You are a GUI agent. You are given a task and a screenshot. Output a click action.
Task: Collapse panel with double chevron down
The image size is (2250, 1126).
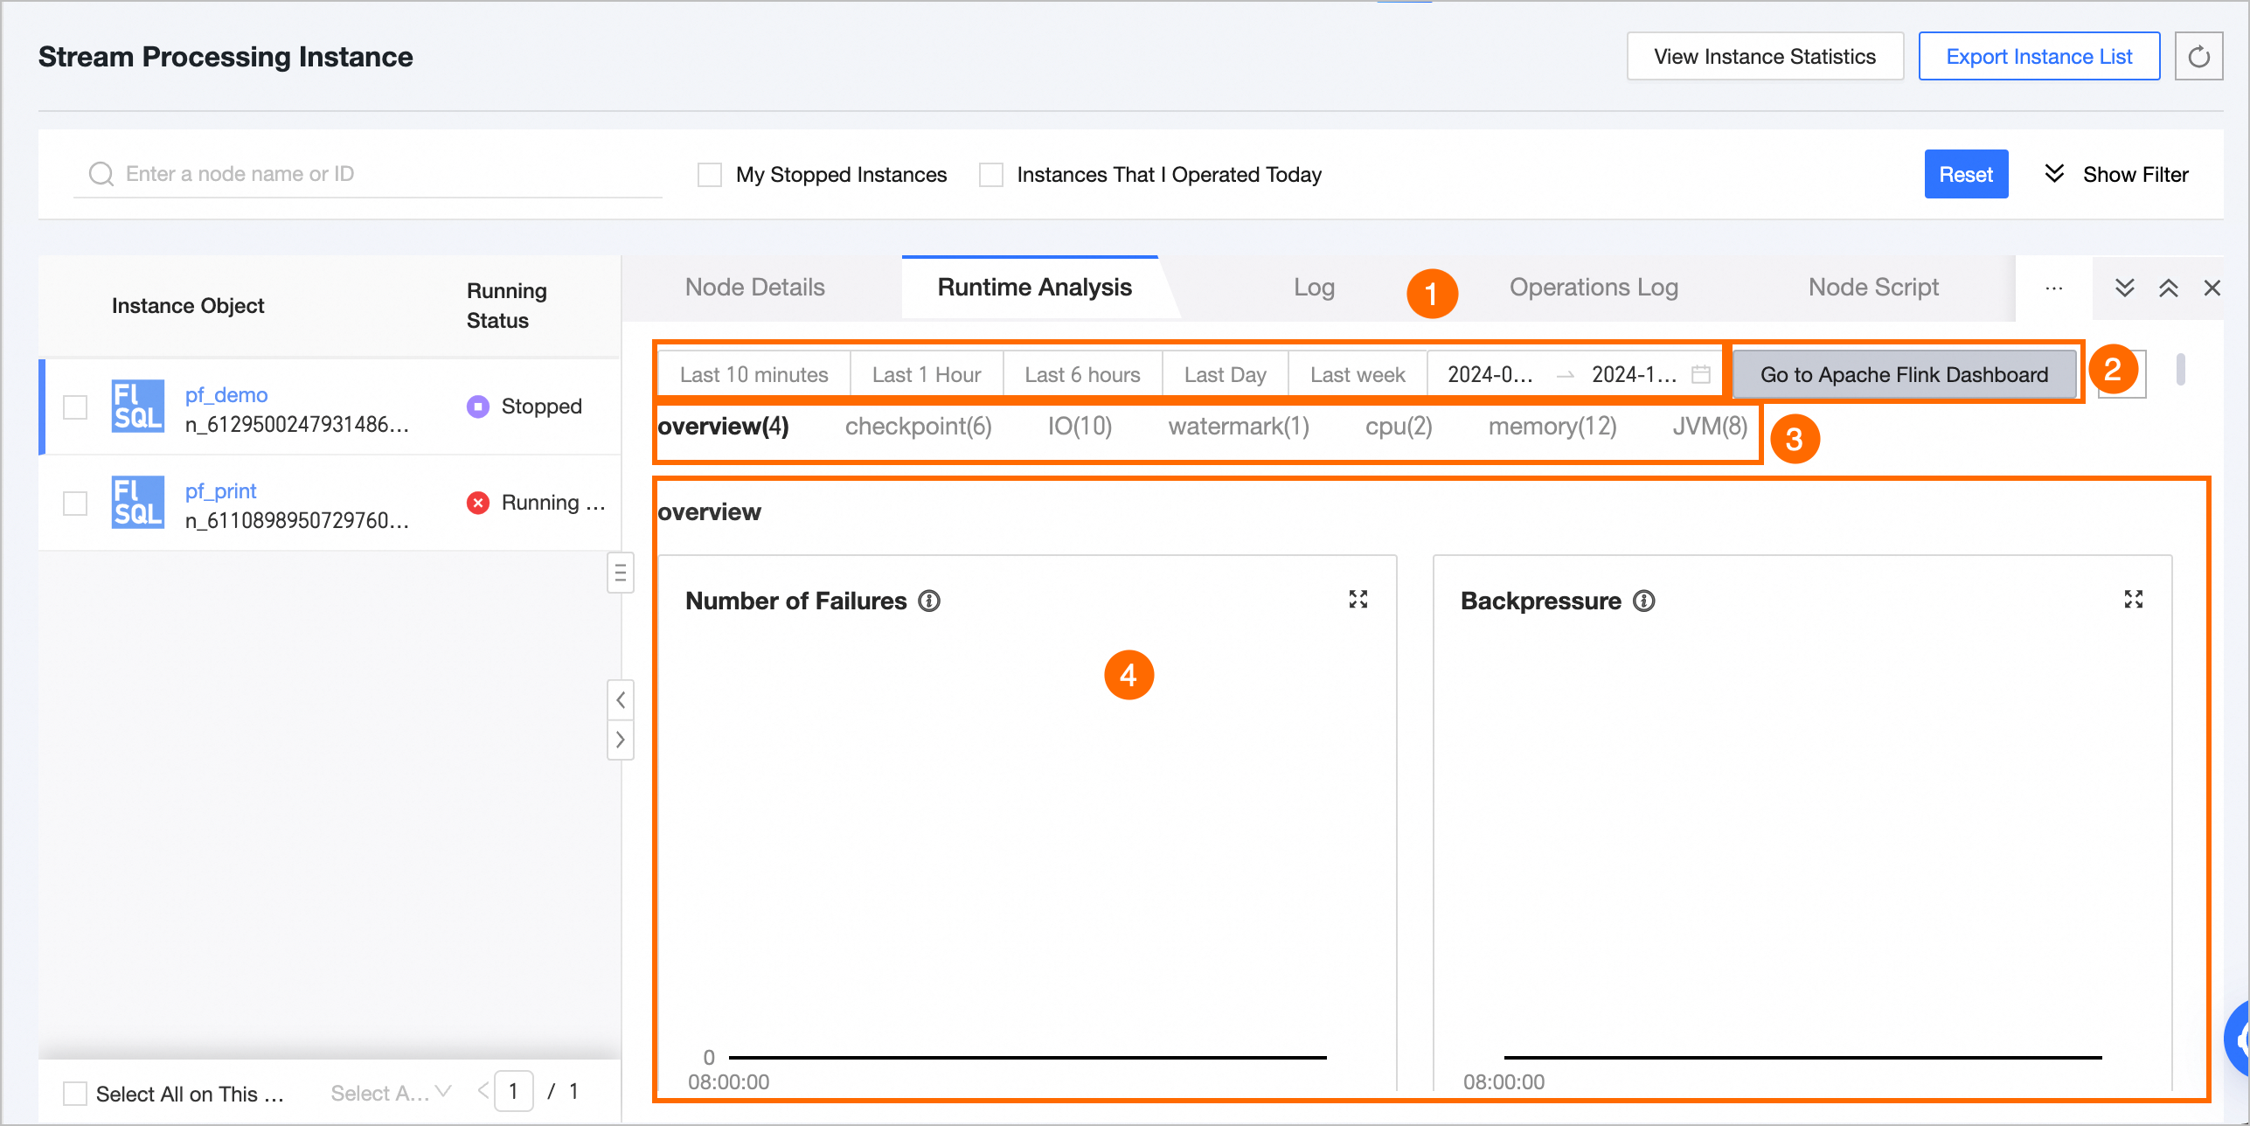point(2124,288)
